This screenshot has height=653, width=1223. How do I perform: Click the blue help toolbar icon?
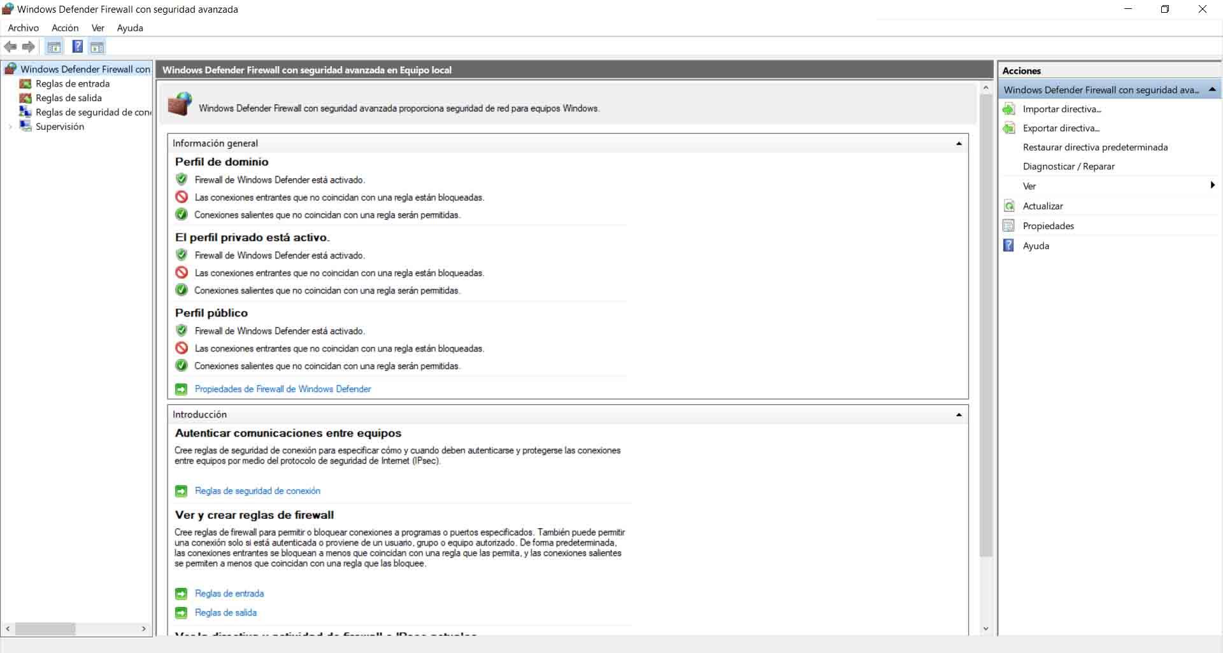[77, 46]
